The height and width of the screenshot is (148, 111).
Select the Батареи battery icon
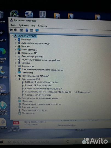[x=19, y=46]
